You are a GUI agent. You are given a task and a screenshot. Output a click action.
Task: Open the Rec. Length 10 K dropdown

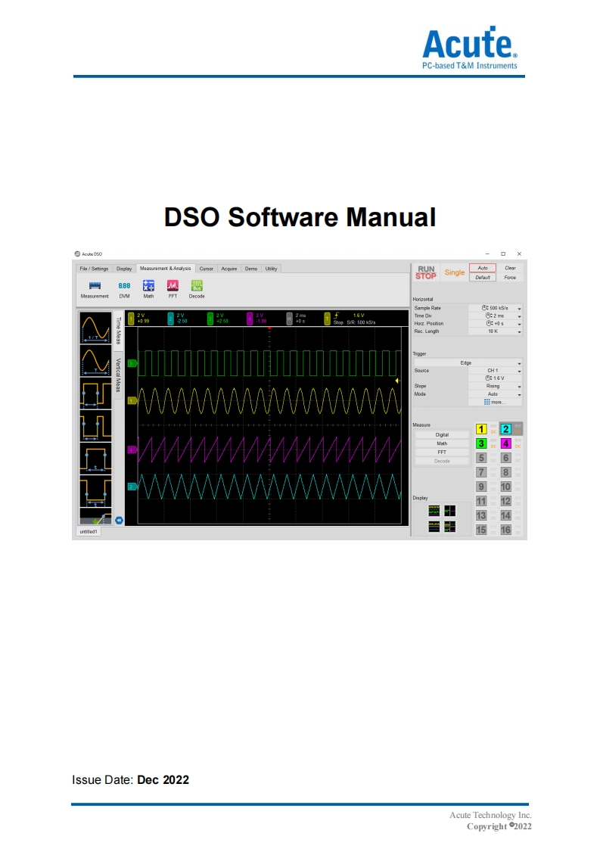click(x=496, y=331)
